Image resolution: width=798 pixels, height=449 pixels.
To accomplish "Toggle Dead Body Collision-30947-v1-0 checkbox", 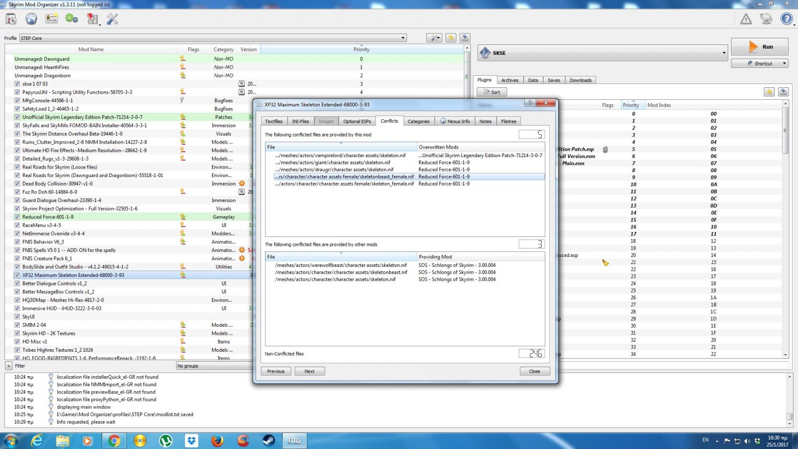I will point(17,184).
